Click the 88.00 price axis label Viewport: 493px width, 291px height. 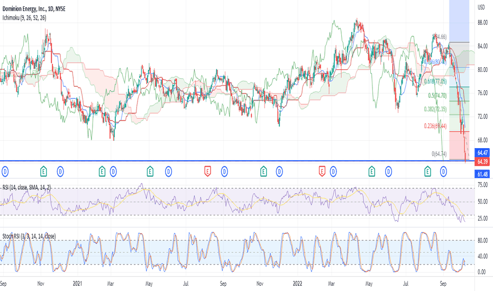(x=482, y=23)
